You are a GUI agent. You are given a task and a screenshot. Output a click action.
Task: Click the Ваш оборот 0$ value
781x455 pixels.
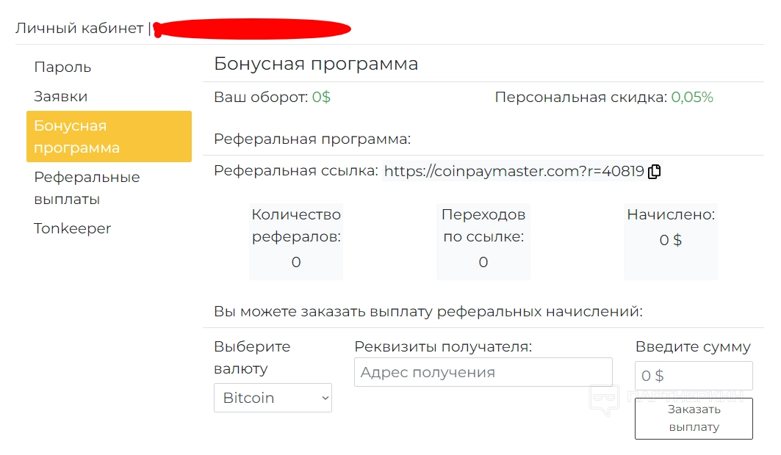click(321, 97)
